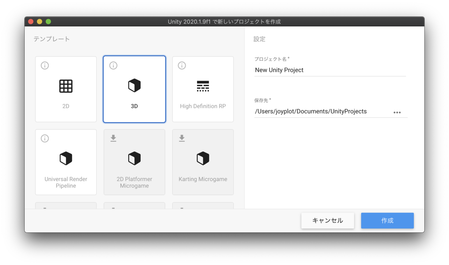Open the info tooltip on High Definition RP
The width and height of the screenshot is (449, 265).
(182, 66)
